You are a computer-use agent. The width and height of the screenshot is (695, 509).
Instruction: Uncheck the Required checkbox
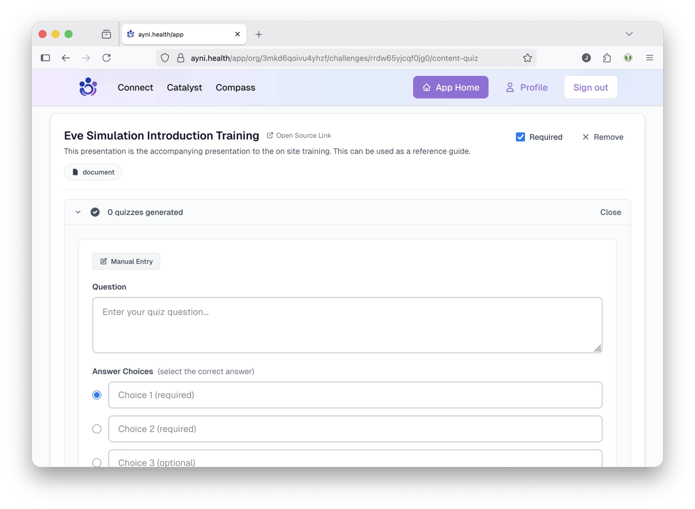tap(521, 137)
